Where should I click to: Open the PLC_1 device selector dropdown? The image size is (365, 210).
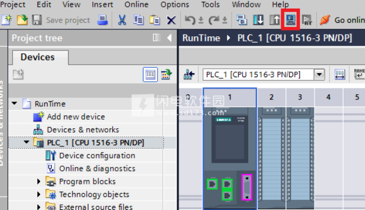pos(319,74)
